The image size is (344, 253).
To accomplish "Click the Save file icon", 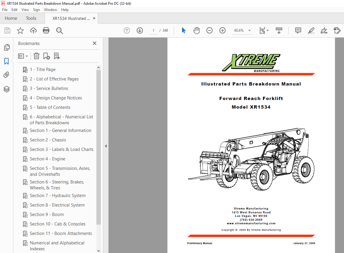I will [x=7, y=30].
